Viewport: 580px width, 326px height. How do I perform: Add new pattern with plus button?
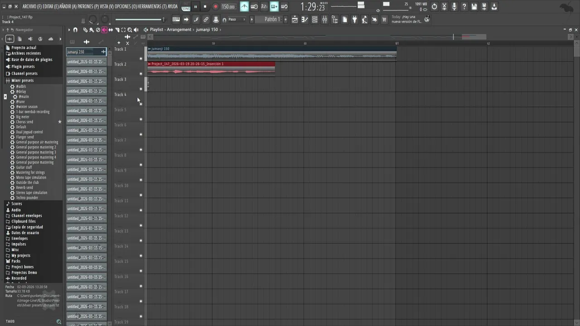point(285,19)
